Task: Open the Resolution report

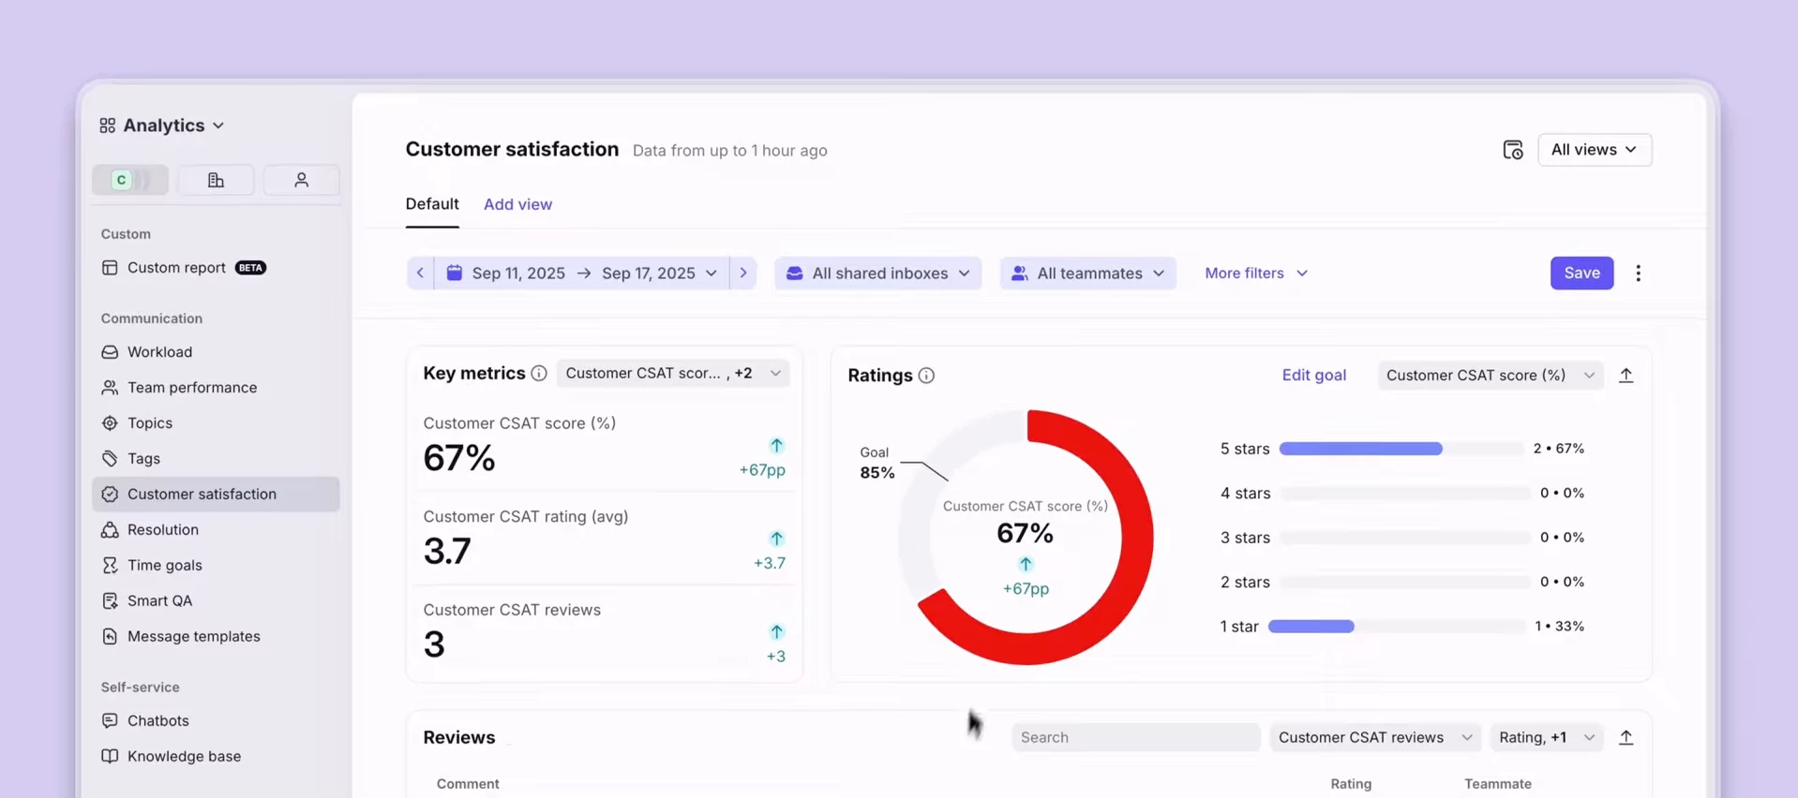Action: (216, 530)
